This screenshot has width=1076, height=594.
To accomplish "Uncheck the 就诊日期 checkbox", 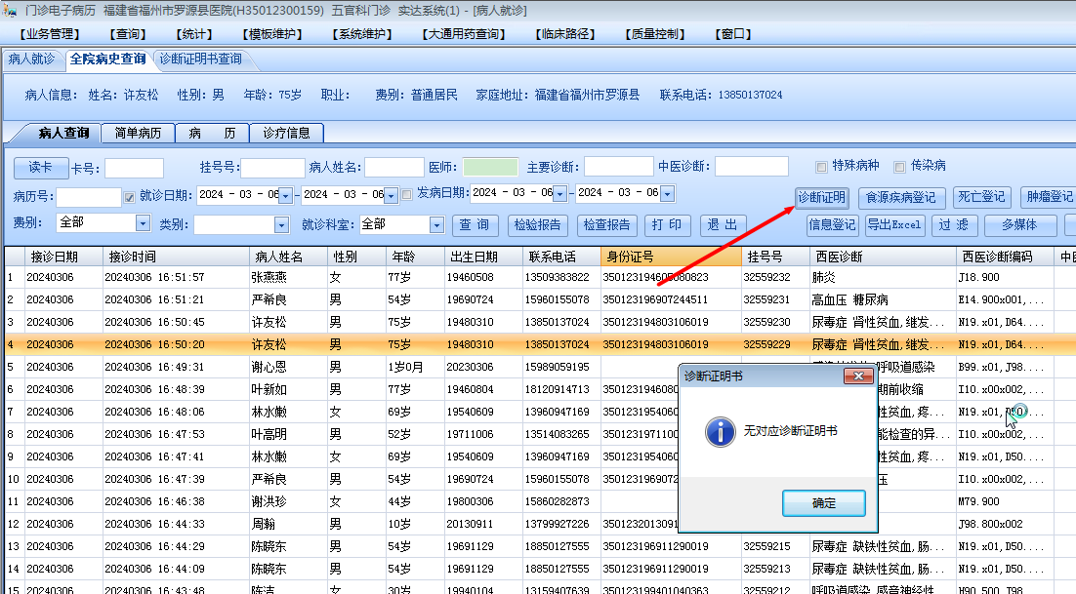I will tap(129, 196).
